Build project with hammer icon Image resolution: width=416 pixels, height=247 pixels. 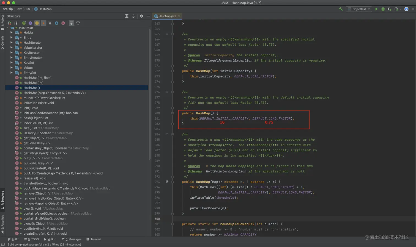tap(341, 9)
